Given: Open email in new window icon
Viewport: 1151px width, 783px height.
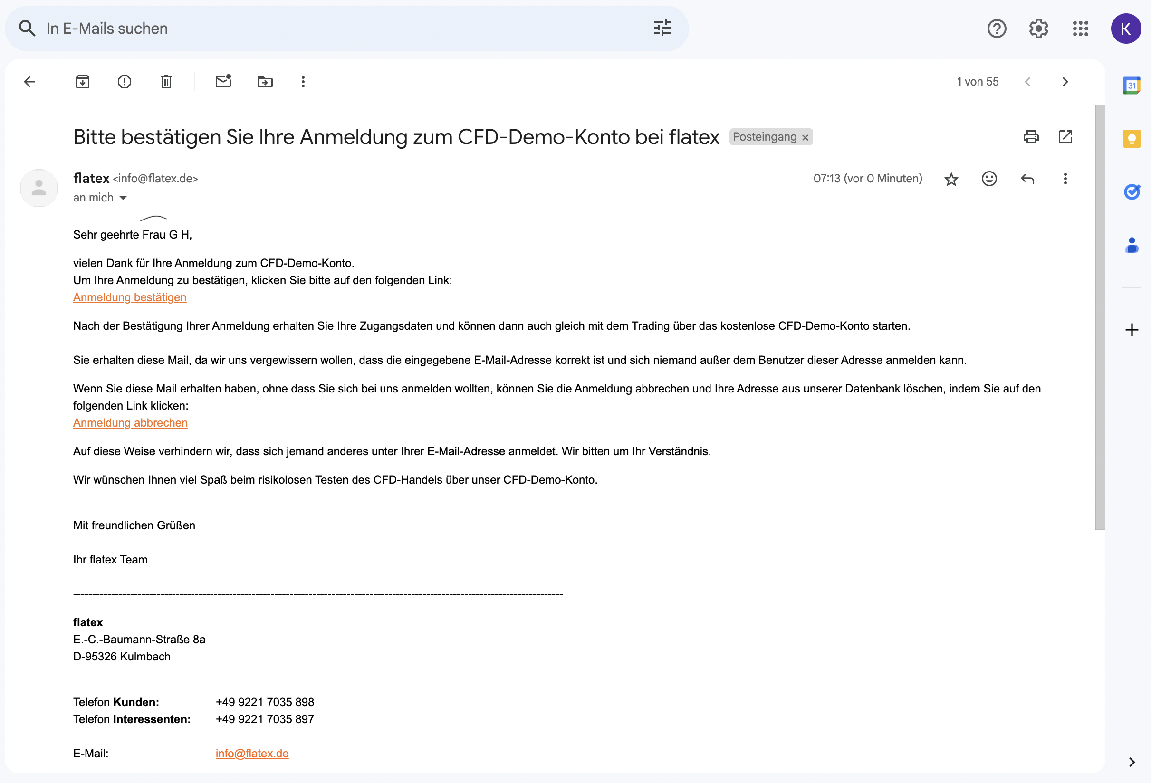Looking at the screenshot, I should click(1065, 137).
